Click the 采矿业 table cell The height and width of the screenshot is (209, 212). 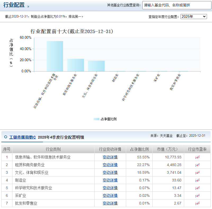coord(53,195)
